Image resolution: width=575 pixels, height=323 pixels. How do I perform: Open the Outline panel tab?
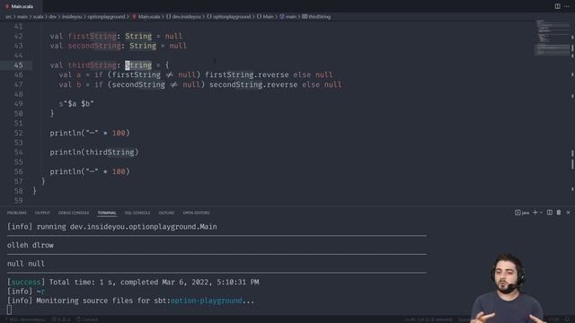click(x=166, y=213)
